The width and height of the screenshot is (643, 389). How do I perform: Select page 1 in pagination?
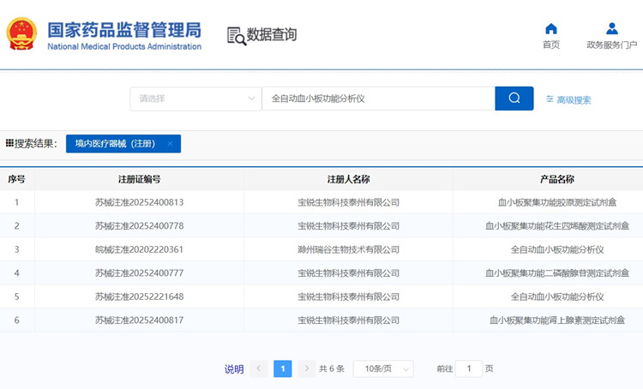[x=283, y=368]
